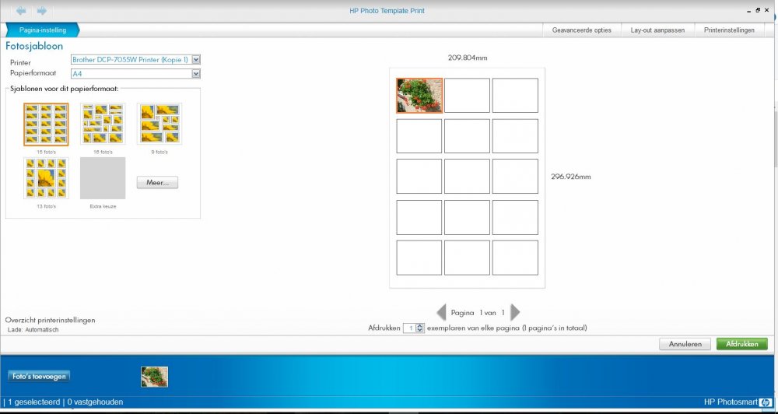Click the green Afdrukken button
The width and height of the screenshot is (778, 414).
point(741,344)
